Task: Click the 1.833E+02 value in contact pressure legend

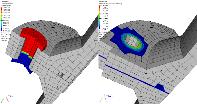Action: [105, 8]
